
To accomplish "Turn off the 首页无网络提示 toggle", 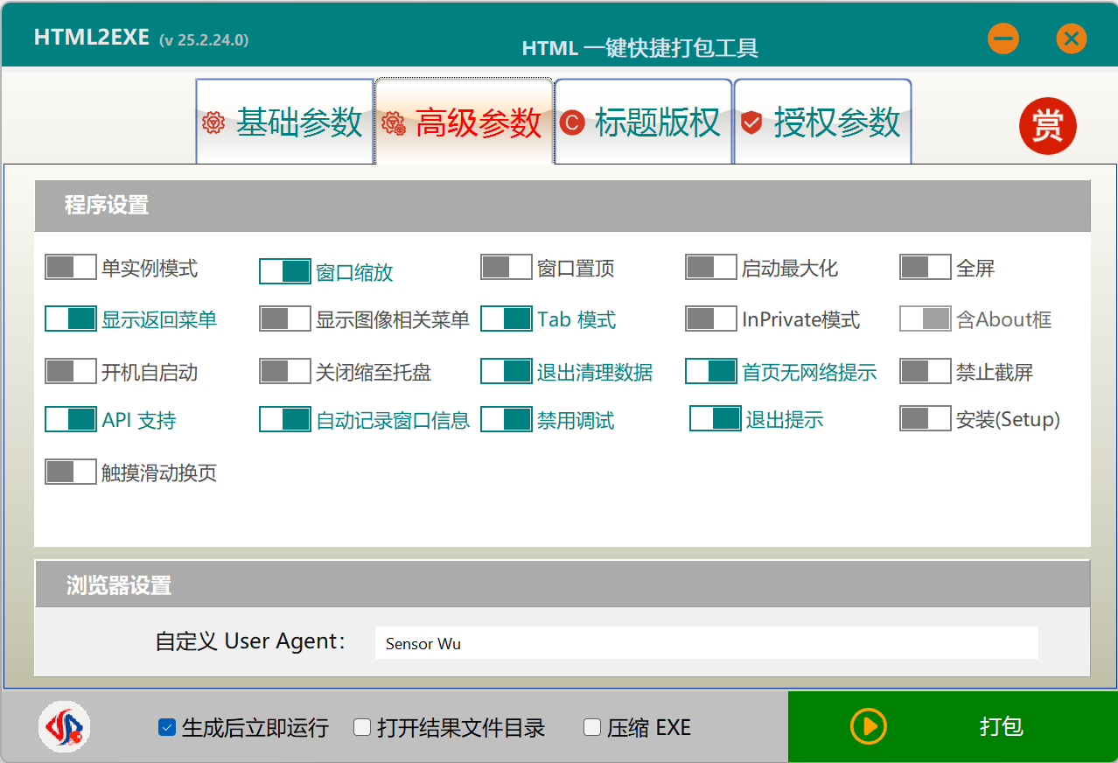I will coord(710,371).
